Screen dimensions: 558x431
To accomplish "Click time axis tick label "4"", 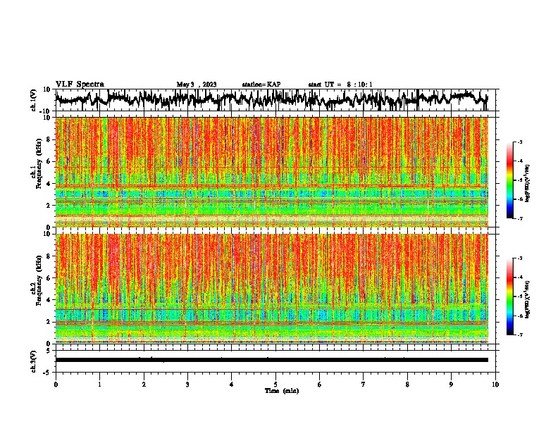I will tap(232, 385).
